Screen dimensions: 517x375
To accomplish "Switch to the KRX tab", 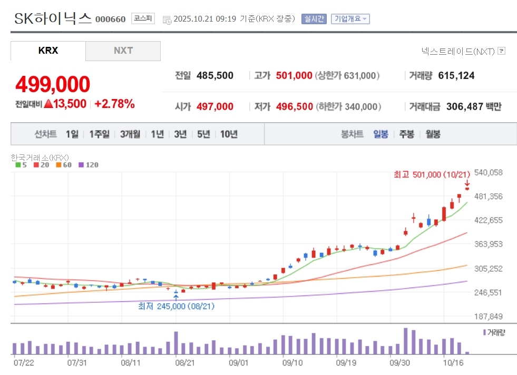I will point(48,51).
